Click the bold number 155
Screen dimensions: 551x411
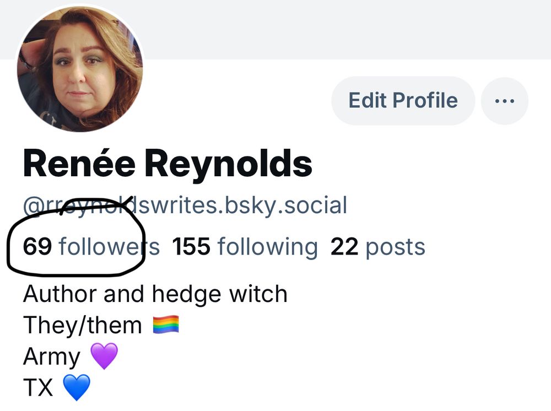point(191,246)
